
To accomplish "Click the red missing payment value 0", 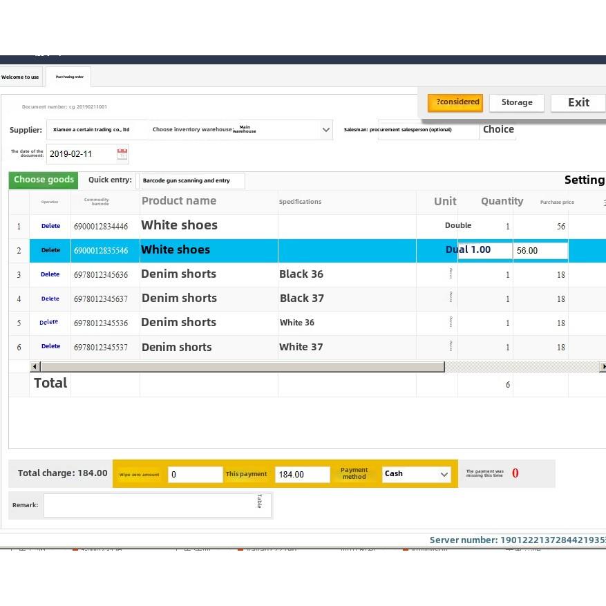I will (515, 473).
